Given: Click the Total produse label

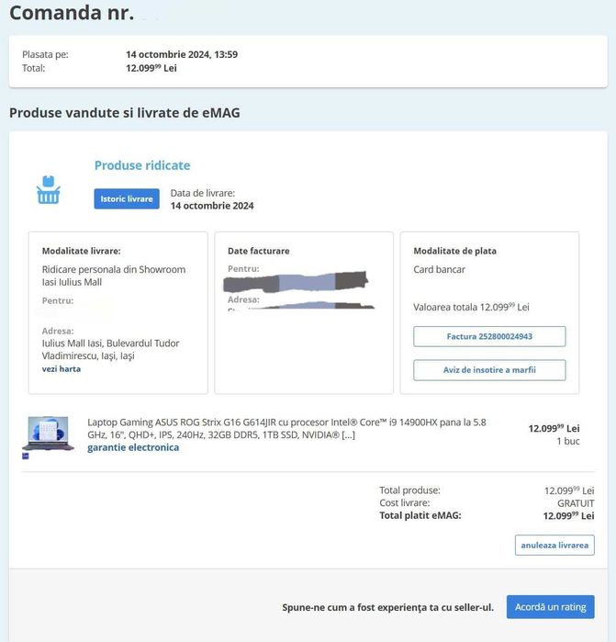Looking at the screenshot, I should [409, 490].
